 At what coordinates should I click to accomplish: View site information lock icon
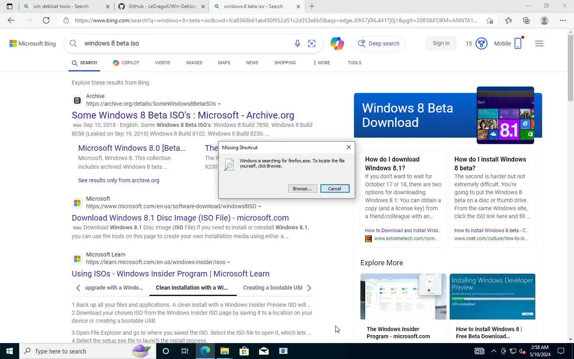pos(66,20)
